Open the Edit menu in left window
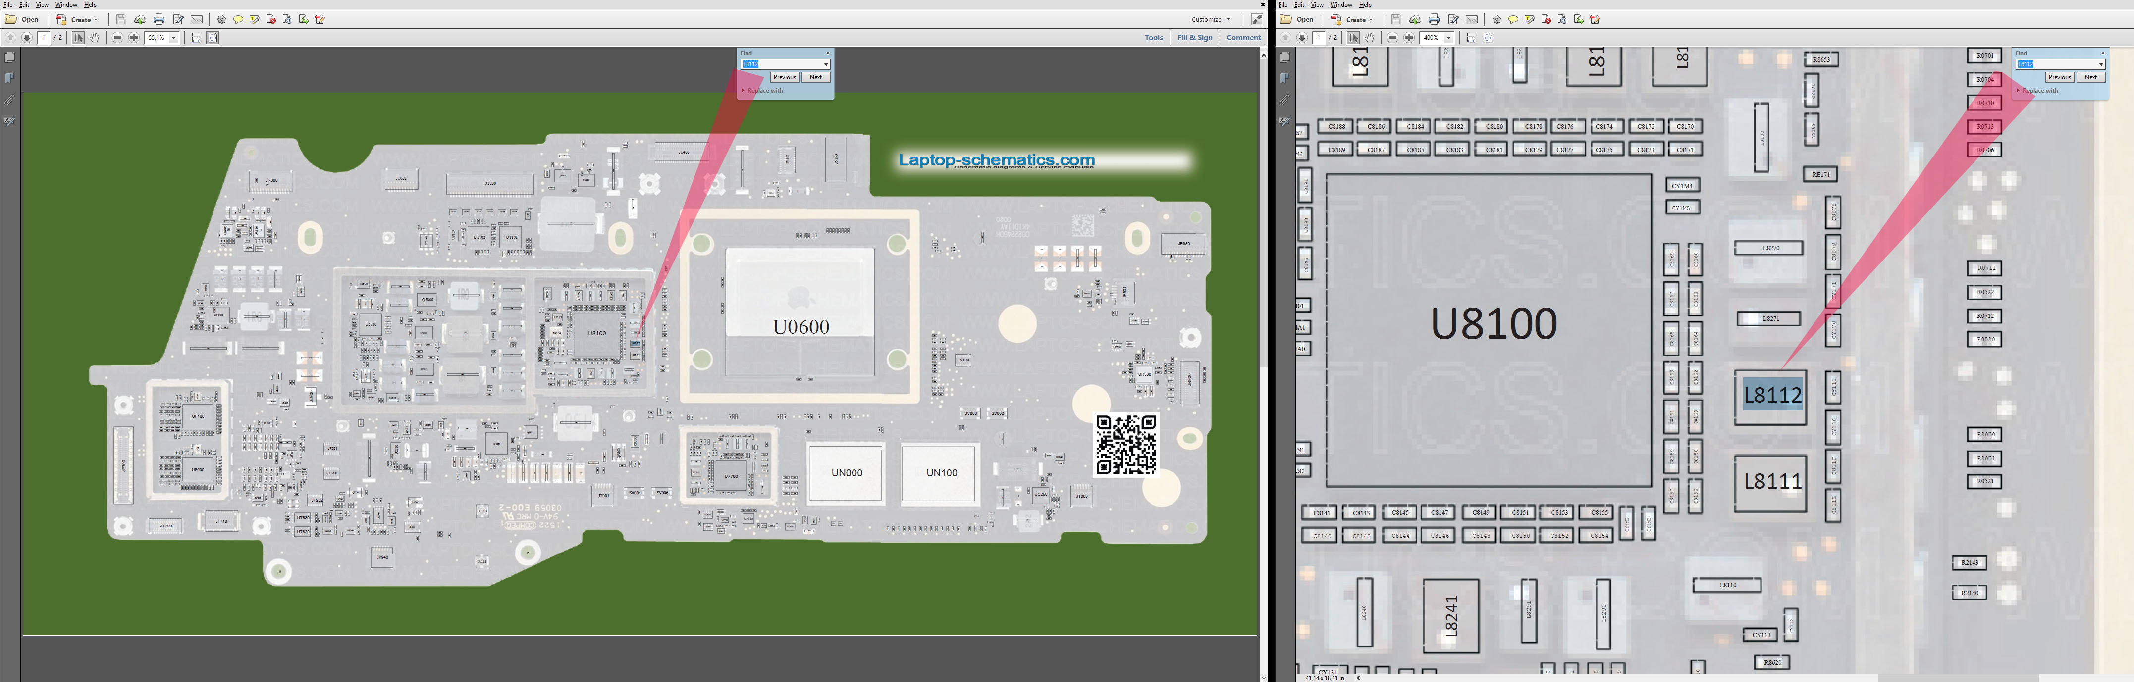2134x682 pixels. [24, 5]
